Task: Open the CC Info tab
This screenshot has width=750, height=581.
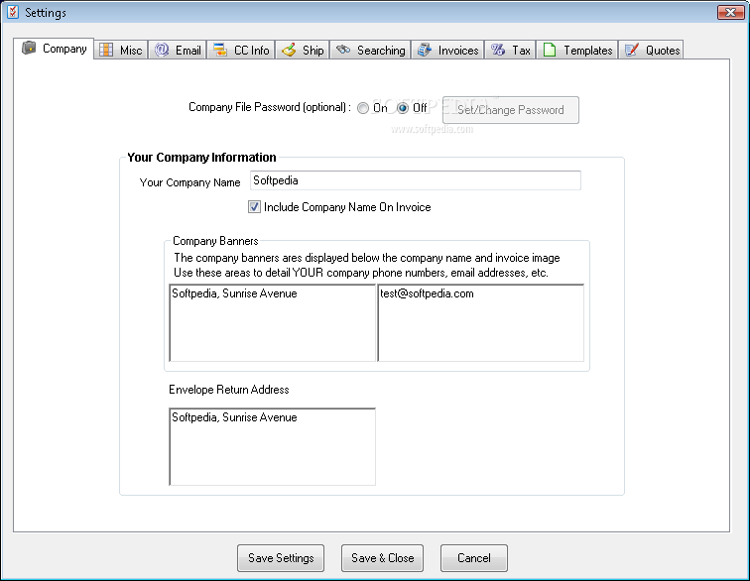Action: point(241,50)
